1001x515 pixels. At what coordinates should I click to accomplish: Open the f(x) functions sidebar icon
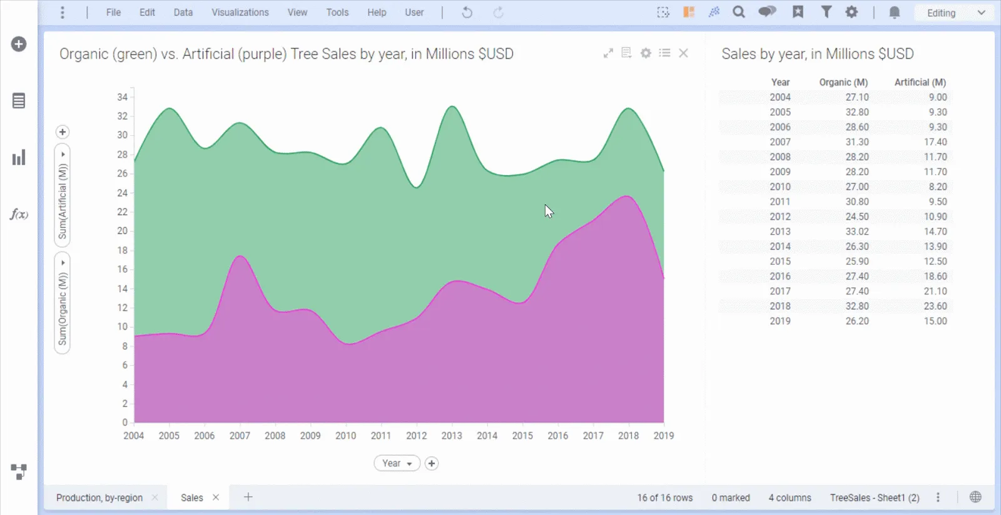19,214
